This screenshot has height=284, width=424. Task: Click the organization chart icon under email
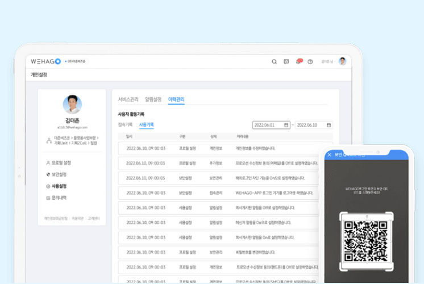pyautogui.click(x=49, y=140)
